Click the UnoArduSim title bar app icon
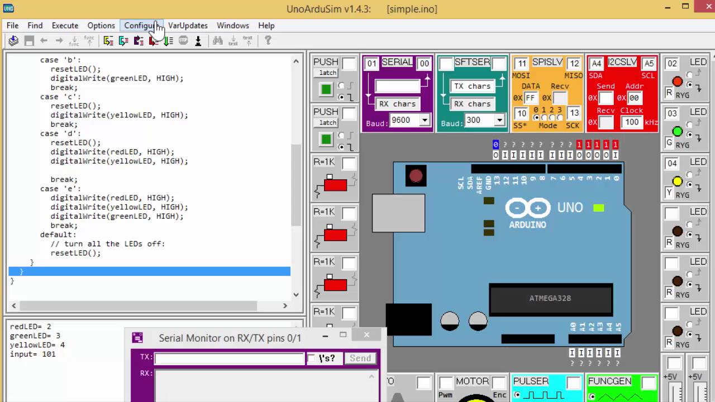 pos(8,8)
